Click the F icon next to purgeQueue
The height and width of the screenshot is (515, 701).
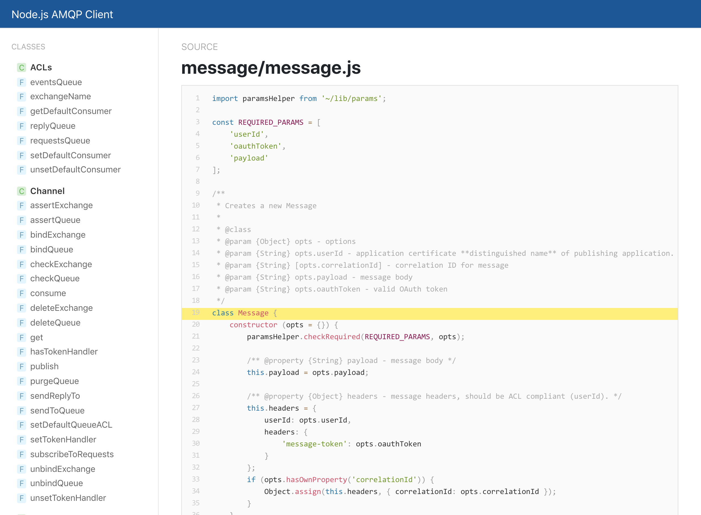(22, 381)
